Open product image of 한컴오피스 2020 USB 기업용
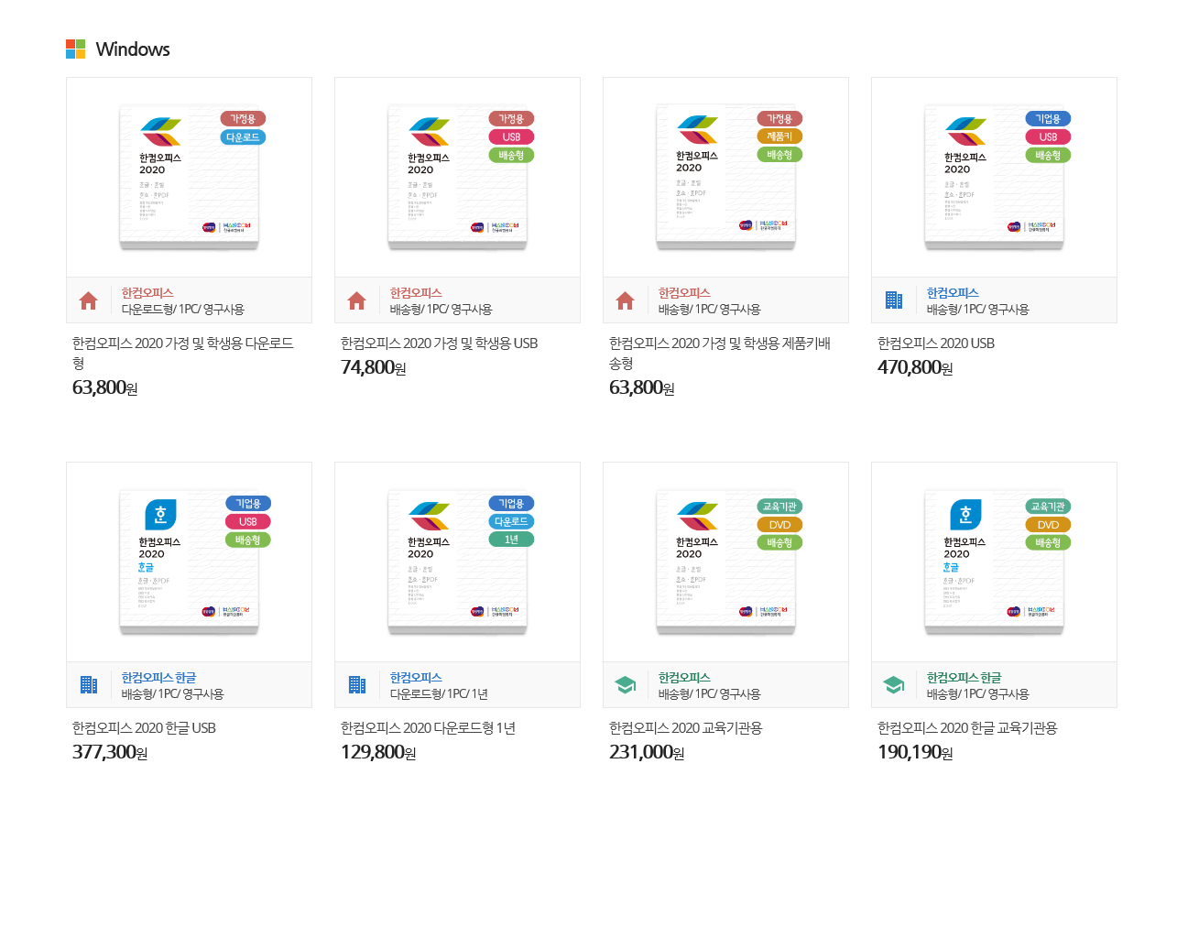The height and width of the screenshot is (927, 1177). (994, 177)
